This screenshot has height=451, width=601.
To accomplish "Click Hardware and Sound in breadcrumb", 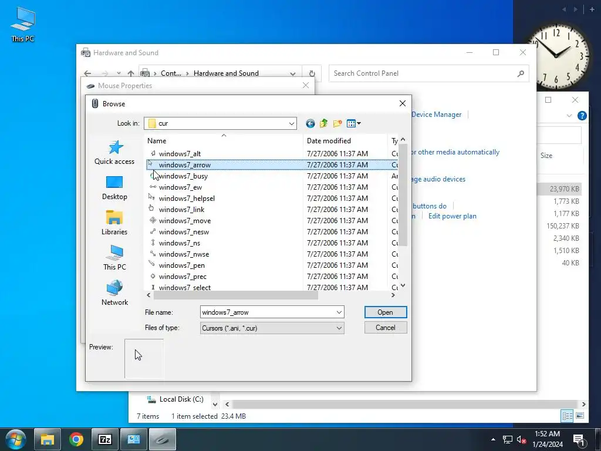I will click(x=226, y=73).
